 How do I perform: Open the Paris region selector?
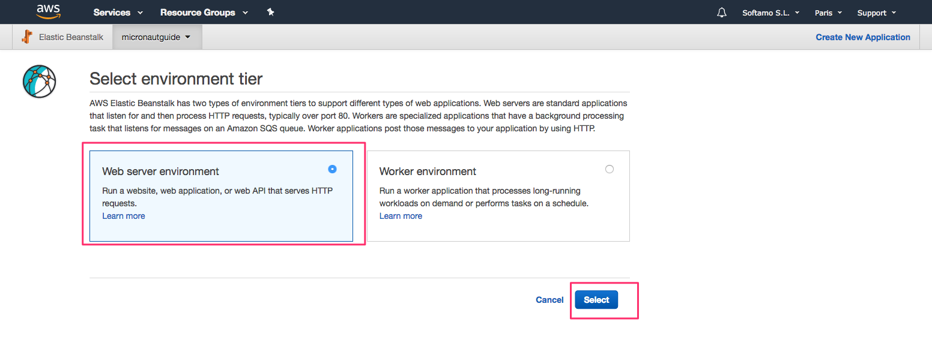tap(828, 13)
